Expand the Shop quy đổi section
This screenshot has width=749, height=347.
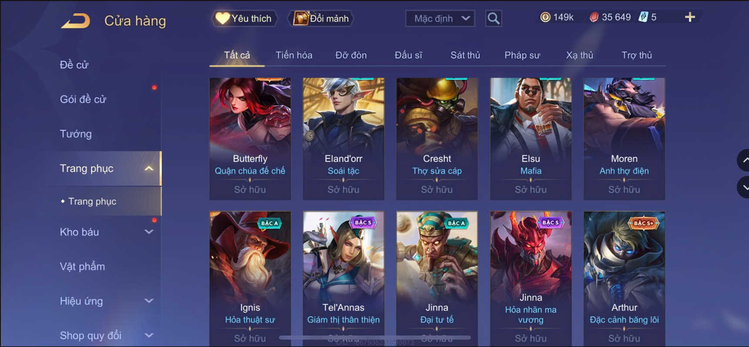pos(149,335)
